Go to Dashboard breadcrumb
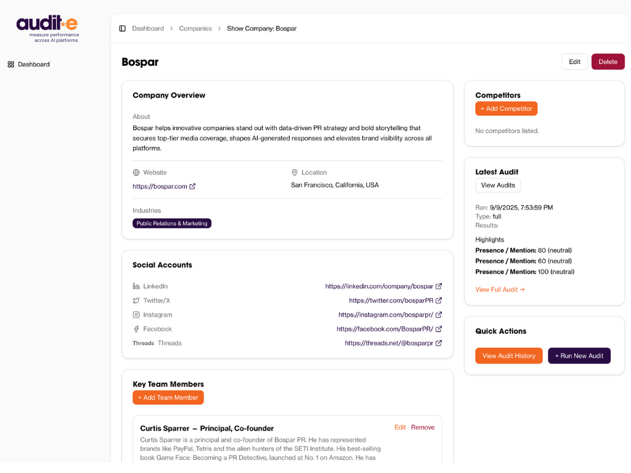The image size is (631, 473). (x=148, y=28)
